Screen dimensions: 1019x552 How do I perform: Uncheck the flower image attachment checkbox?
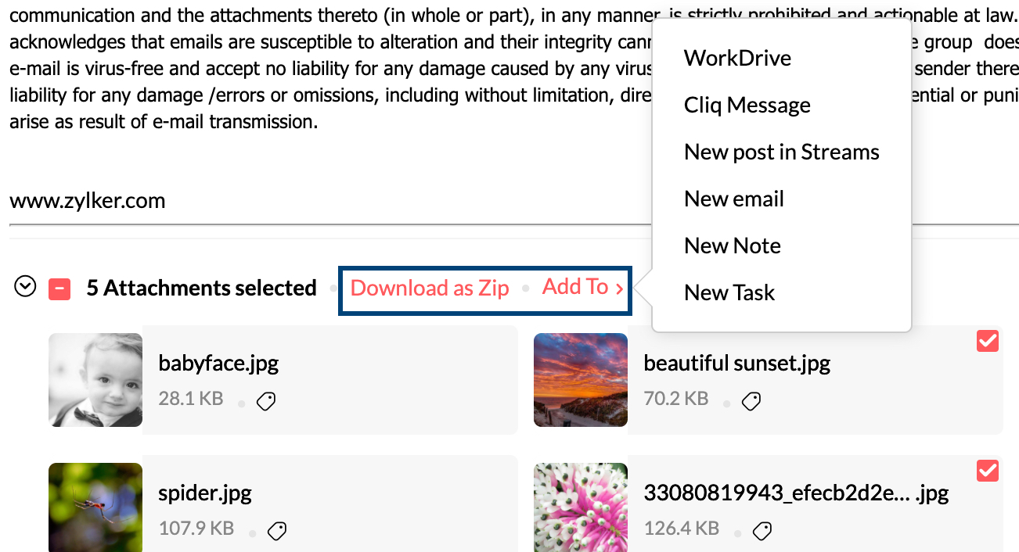pos(988,470)
